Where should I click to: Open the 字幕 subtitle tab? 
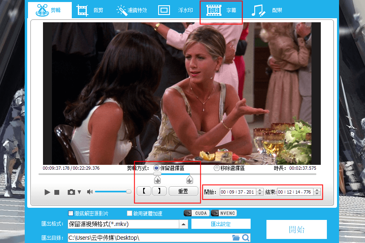click(221, 10)
